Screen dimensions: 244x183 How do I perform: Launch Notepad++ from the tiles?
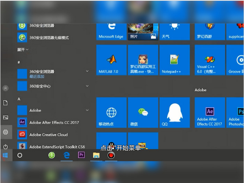click(175, 60)
